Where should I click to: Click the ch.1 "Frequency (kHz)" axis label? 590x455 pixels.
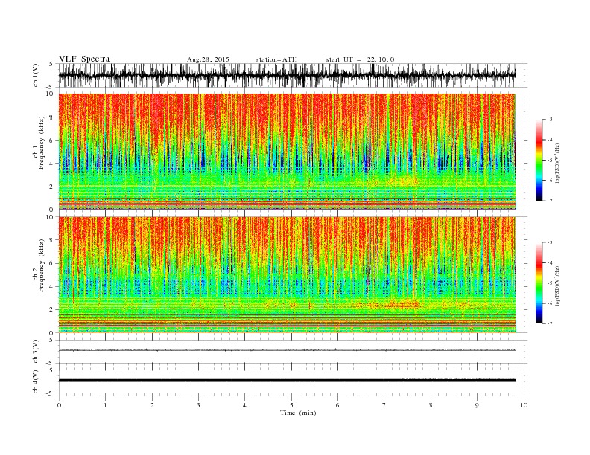[x=42, y=143]
